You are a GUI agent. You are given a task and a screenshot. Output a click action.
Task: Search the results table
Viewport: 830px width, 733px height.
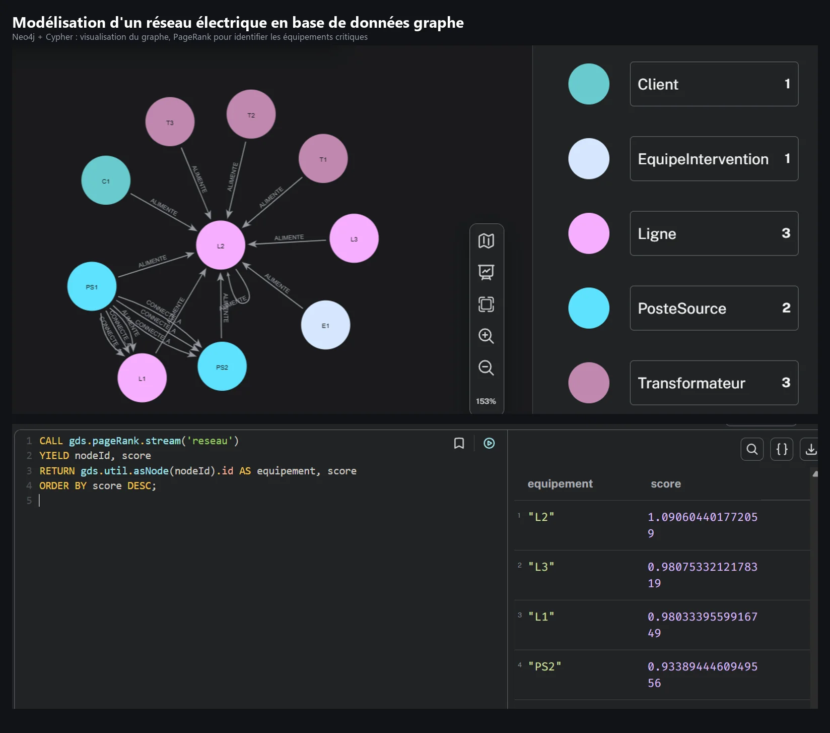click(x=752, y=449)
